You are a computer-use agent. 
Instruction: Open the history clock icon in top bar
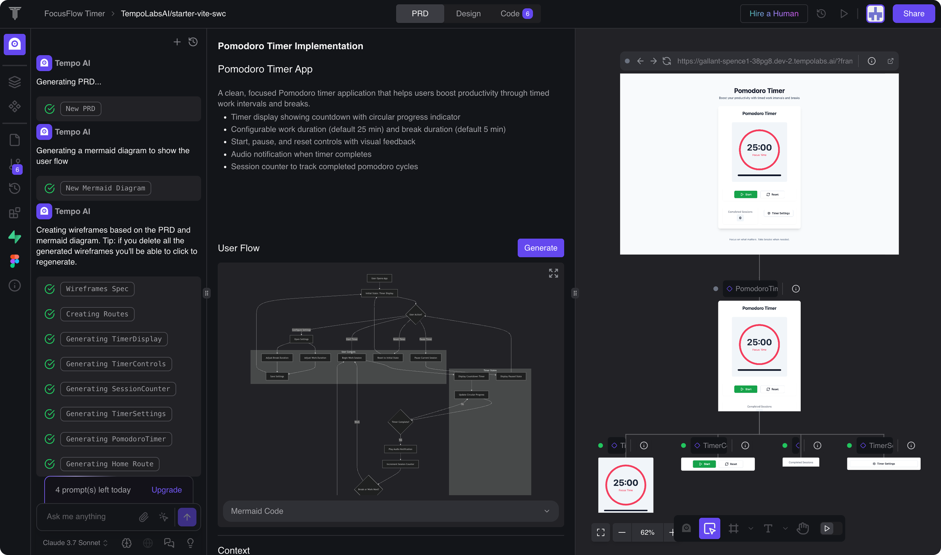pos(821,13)
